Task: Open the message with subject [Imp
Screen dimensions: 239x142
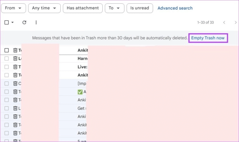Action: (82, 83)
